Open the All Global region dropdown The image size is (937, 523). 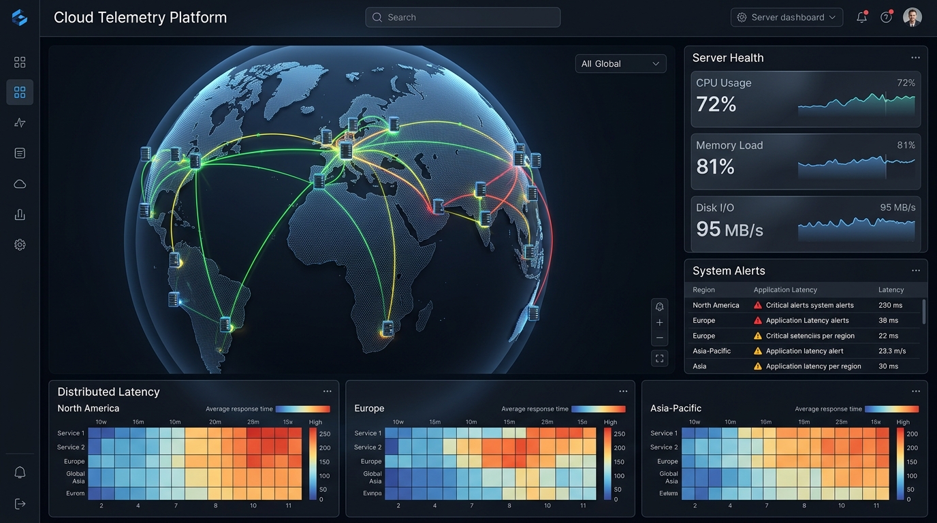[620, 63]
